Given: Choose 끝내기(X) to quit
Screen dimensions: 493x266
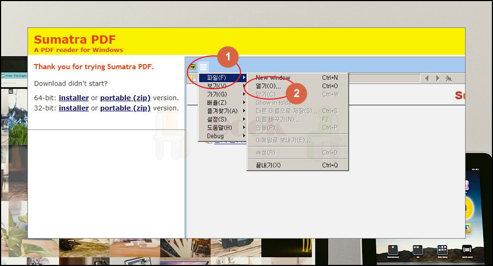Looking at the screenshot, I should (x=297, y=165).
